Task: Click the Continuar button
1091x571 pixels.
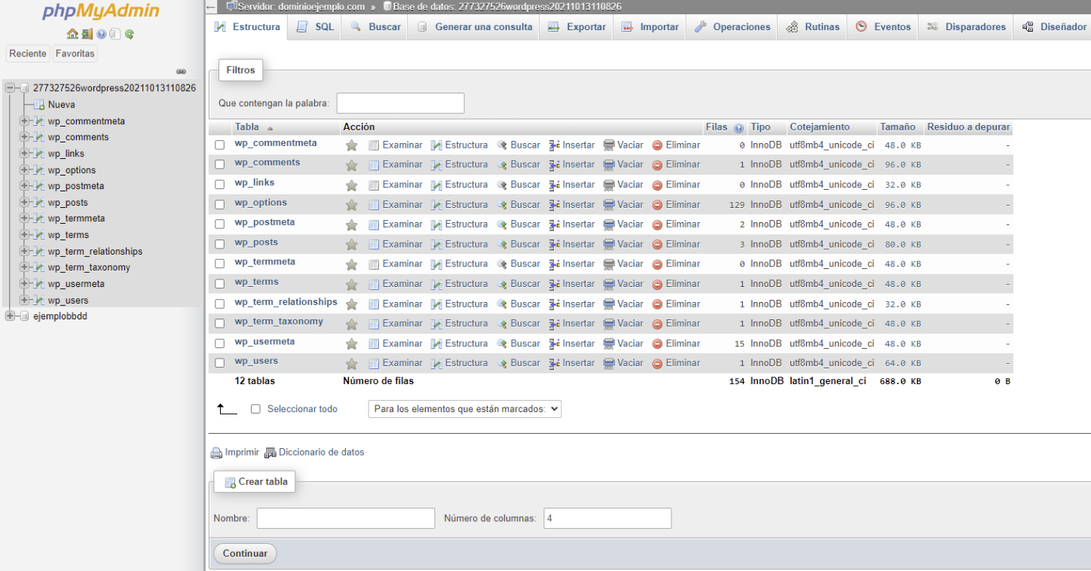Action: tap(245, 554)
